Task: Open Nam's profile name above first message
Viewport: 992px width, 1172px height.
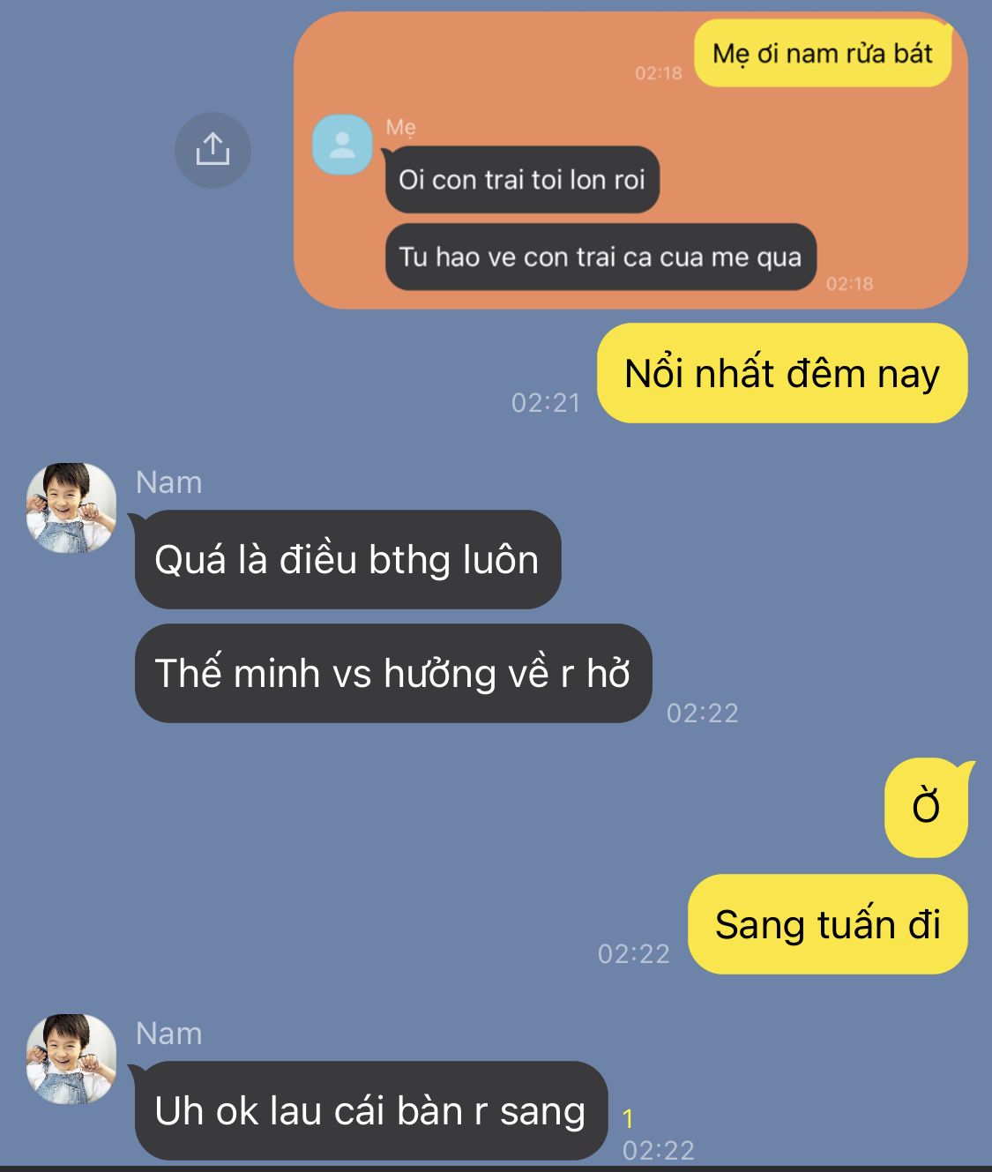Action: point(169,482)
